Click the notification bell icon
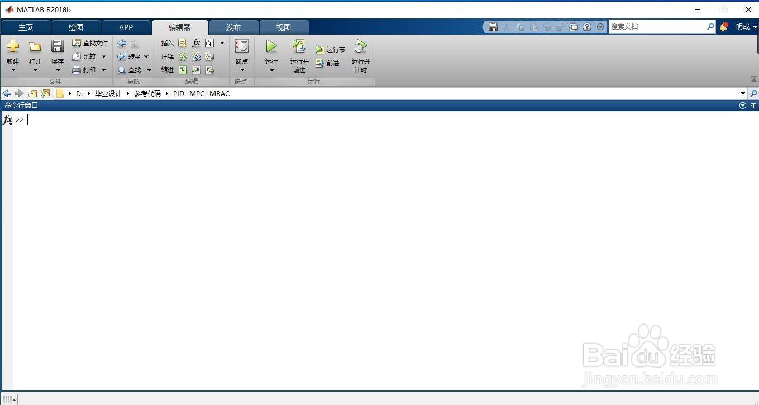759x405 pixels. pyautogui.click(x=724, y=27)
